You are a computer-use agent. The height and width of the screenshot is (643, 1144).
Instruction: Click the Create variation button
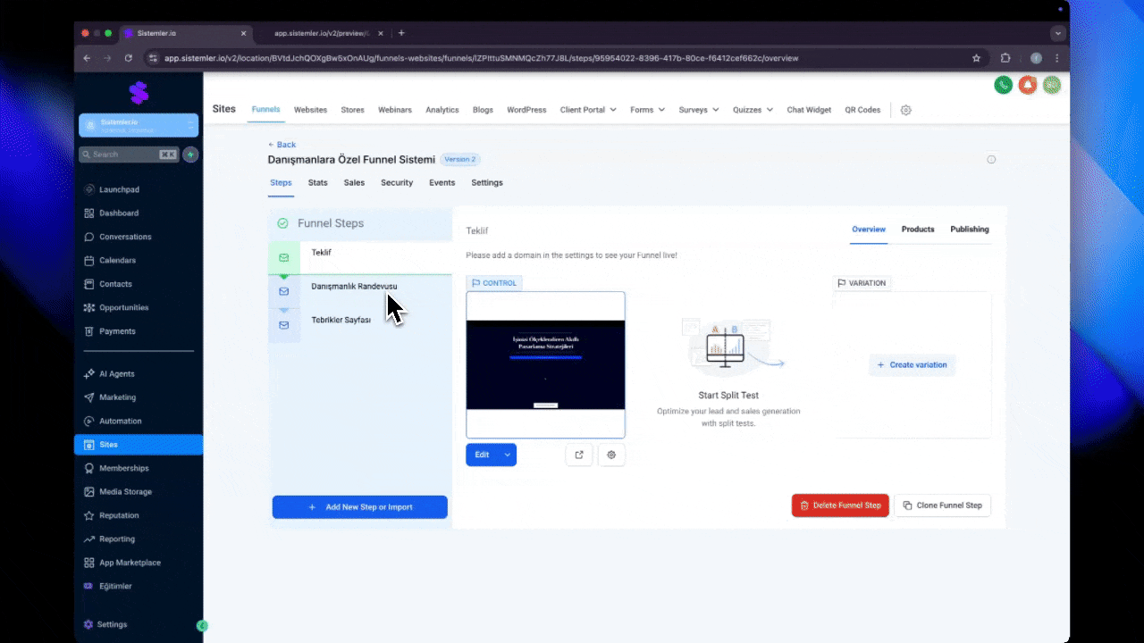912,365
